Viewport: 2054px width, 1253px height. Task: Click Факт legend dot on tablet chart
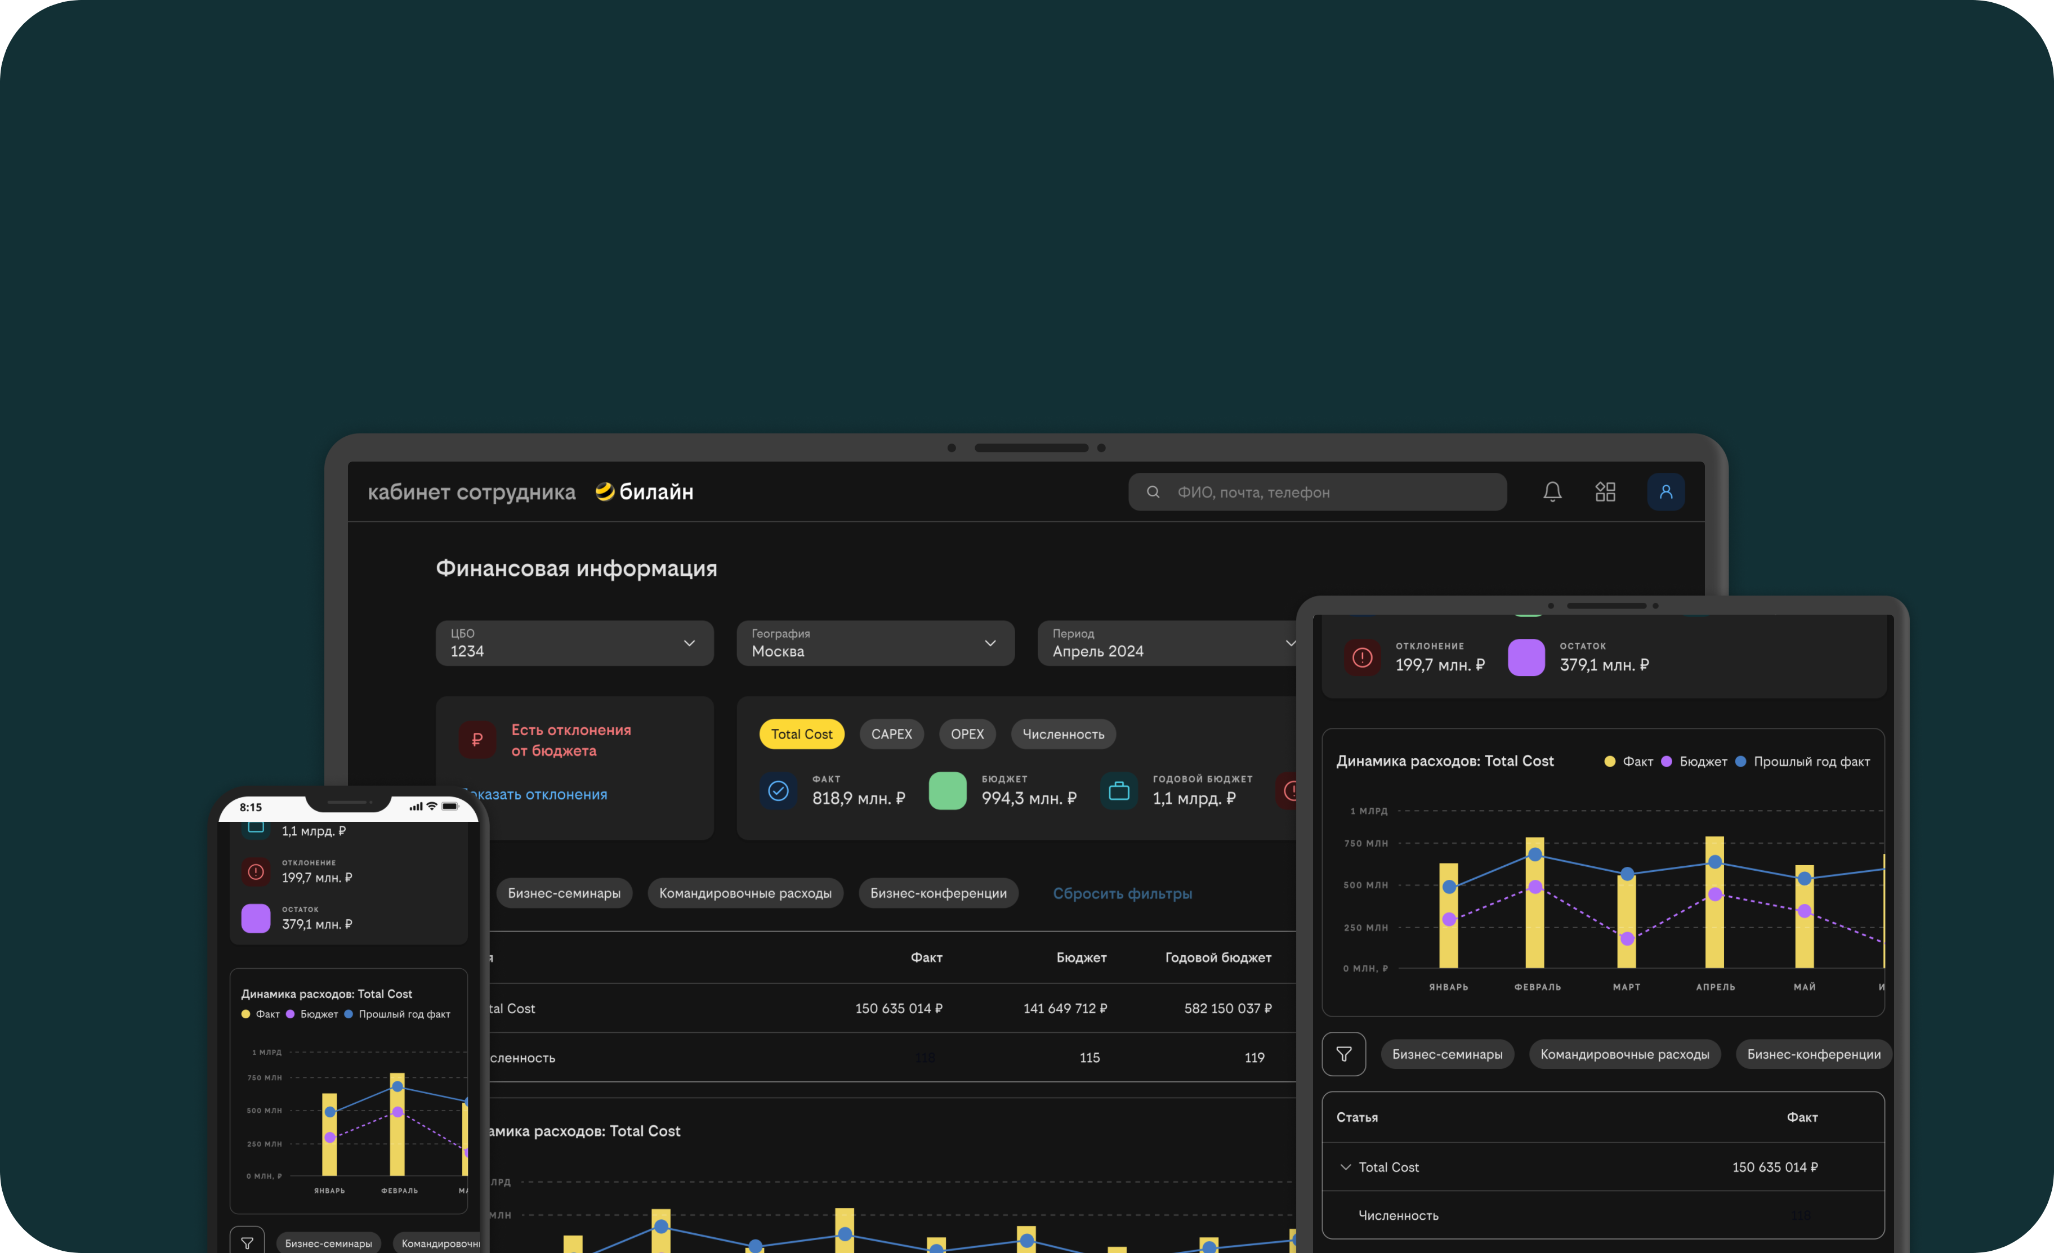[1610, 762]
